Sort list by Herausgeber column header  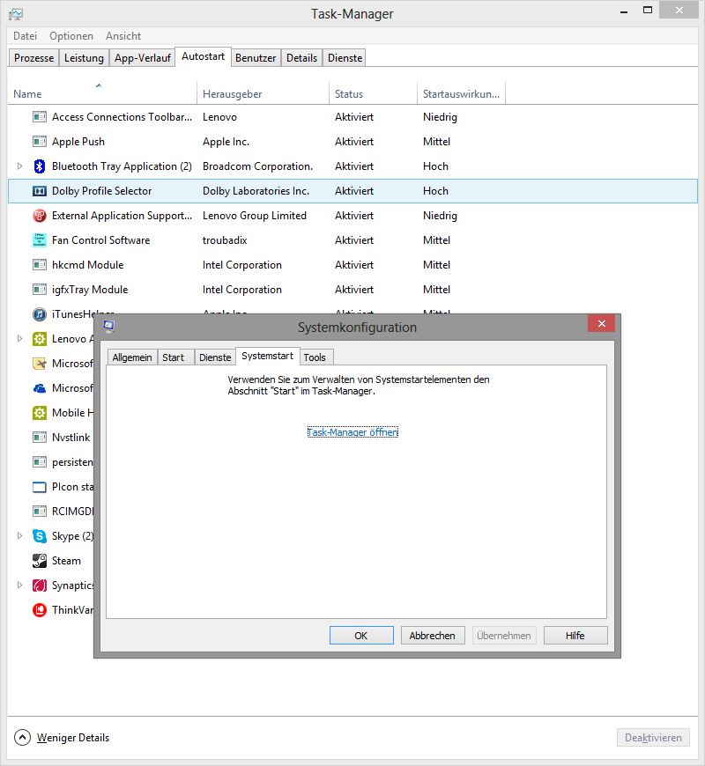[x=233, y=94]
